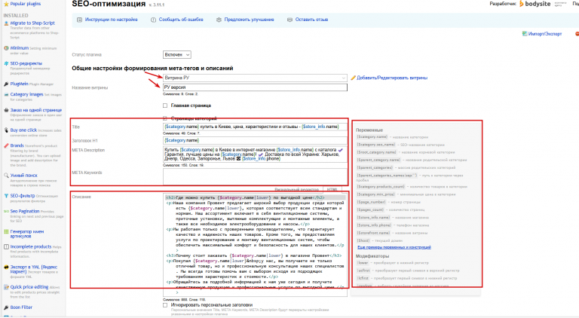Open Еще примеры переменных и конструкций link
Image resolution: width=579 pixels, height=318 pixels.
pos(394,247)
